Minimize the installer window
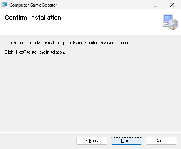The width and height of the screenshot is (181, 149). point(139,5)
